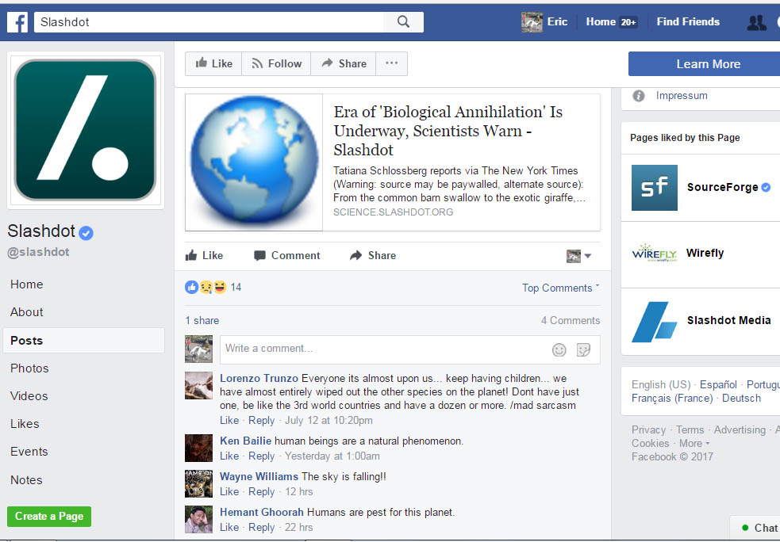The image size is (780, 542).
Task: Click the Slashdot page profile picture
Action: 85,130
